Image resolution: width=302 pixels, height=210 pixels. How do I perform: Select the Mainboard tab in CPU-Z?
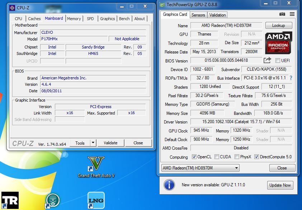[x=54, y=18]
